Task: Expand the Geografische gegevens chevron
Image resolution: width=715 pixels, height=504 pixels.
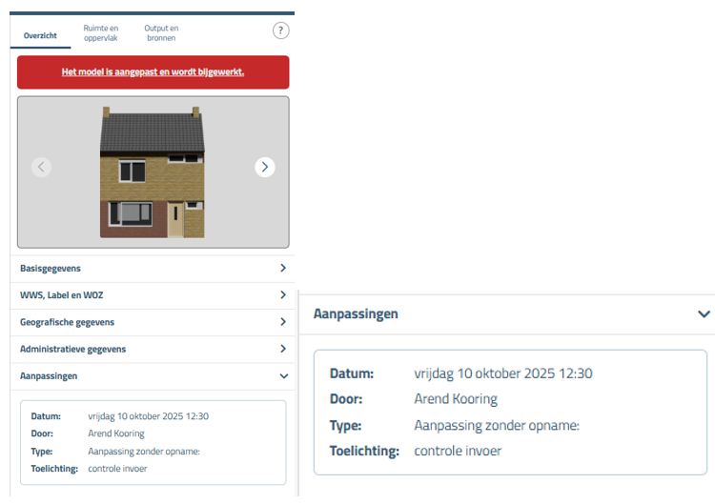Action: (x=283, y=322)
